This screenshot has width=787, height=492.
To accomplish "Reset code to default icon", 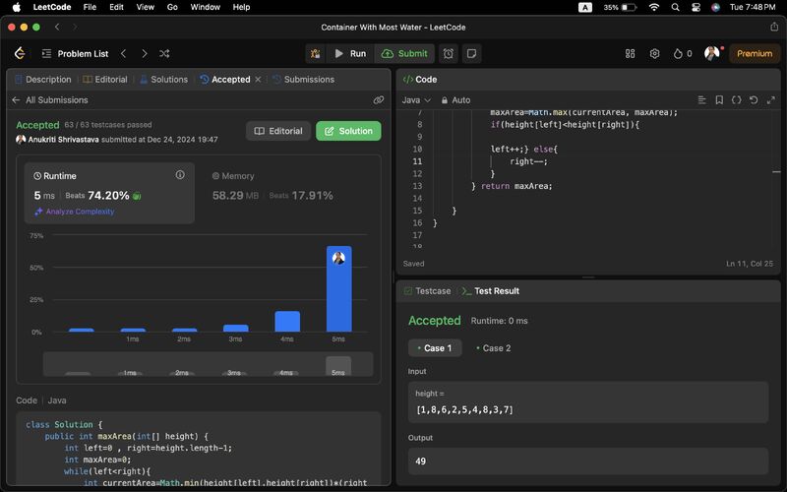I will [754, 100].
